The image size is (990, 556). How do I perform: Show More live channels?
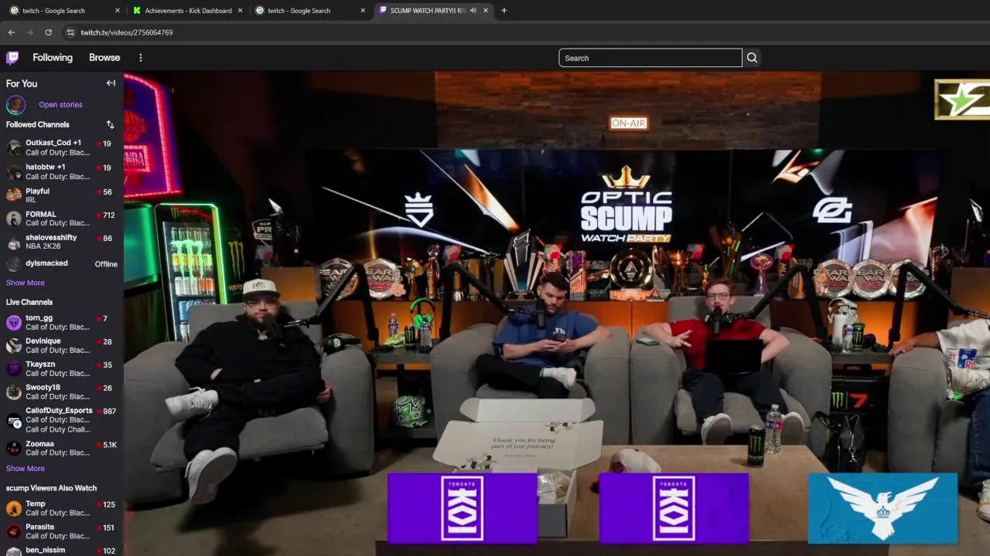25,468
